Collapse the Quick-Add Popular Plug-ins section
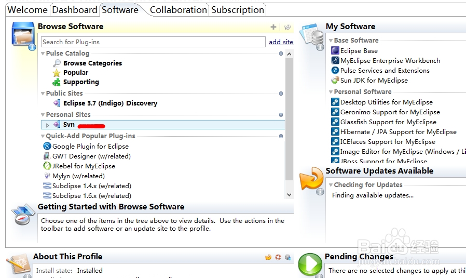Viewport: 466px width, 278px height. coord(43,136)
